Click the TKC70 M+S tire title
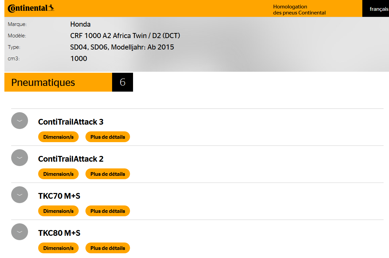This screenshot has height=258, width=389. pos(59,196)
